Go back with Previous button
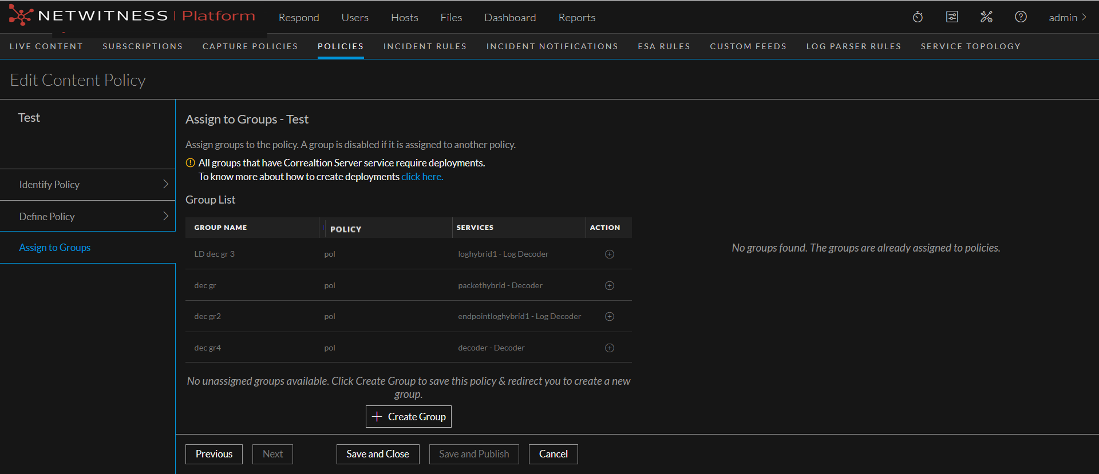 214,454
